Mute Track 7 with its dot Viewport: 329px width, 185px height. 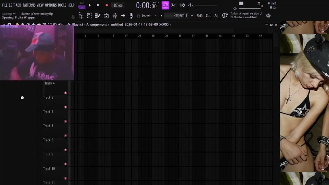coord(65,135)
